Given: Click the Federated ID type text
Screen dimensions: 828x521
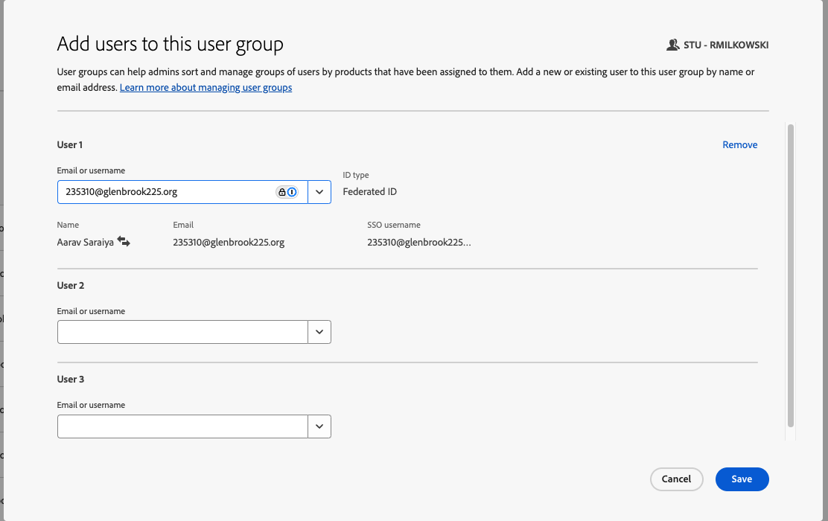Looking at the screenshot, I should [369, 192].
